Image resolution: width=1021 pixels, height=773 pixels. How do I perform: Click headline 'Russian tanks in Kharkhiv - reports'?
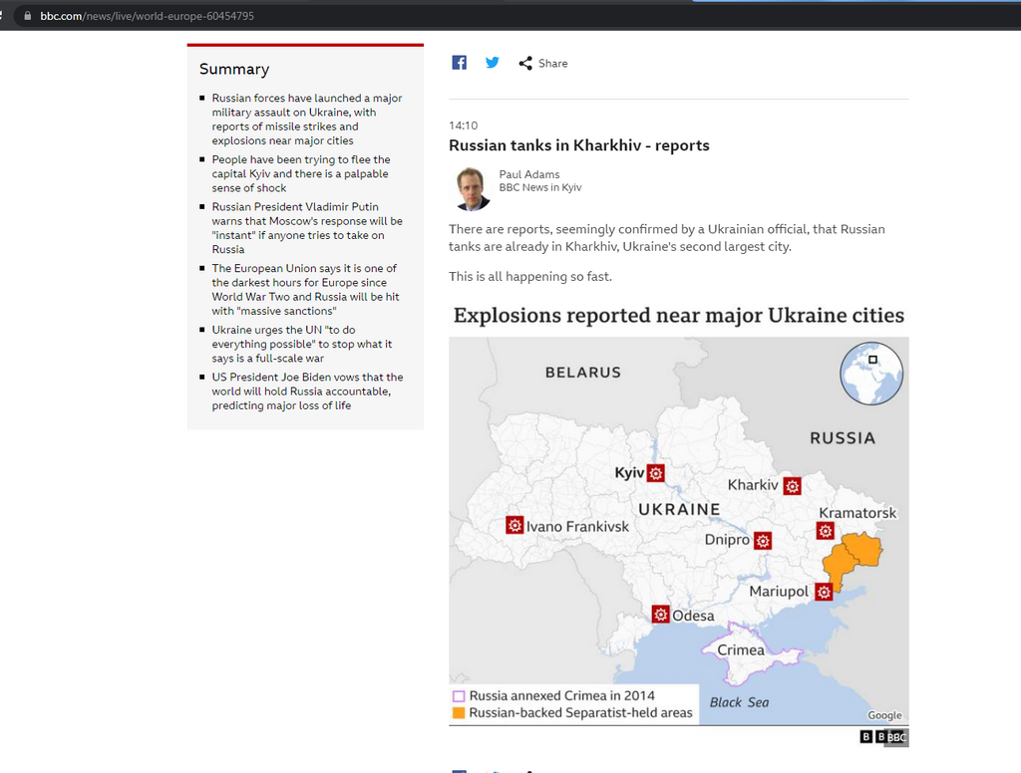tap(579, 145)
